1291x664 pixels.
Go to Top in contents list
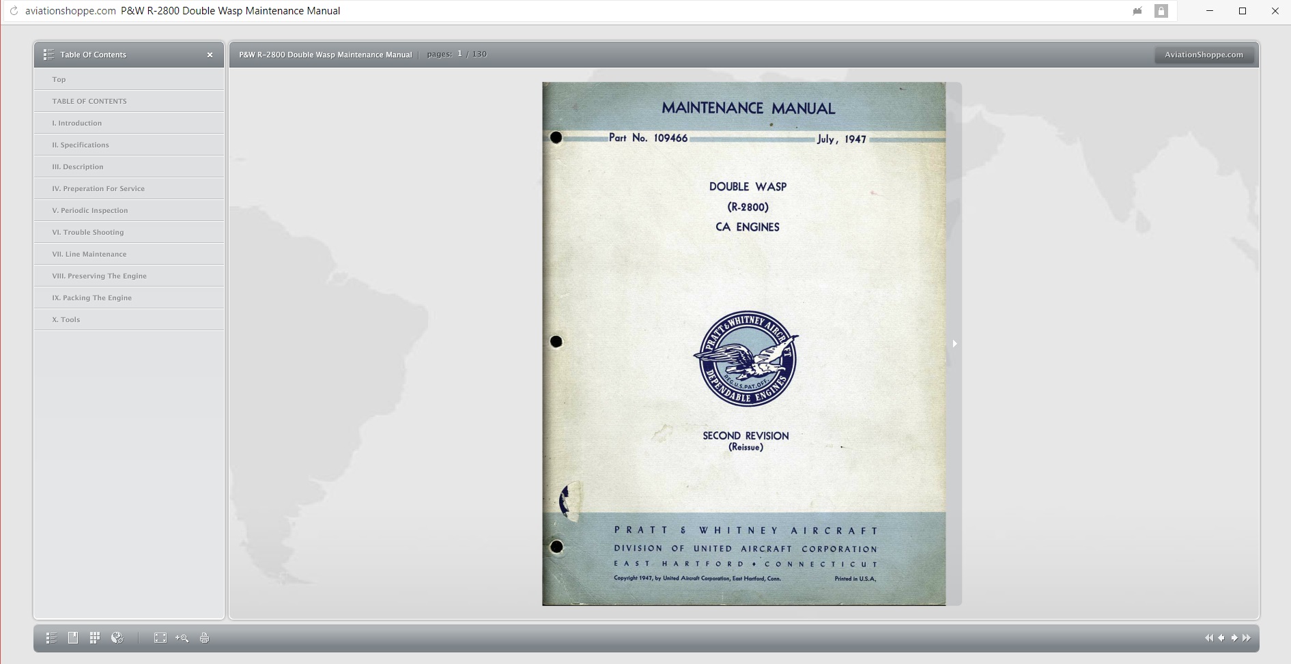(129, 79)
